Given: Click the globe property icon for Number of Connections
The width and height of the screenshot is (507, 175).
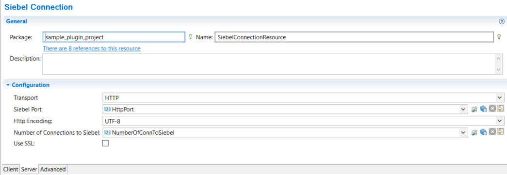Looking at the screenshot, I should pyautogui.click(x=474, y=132).
